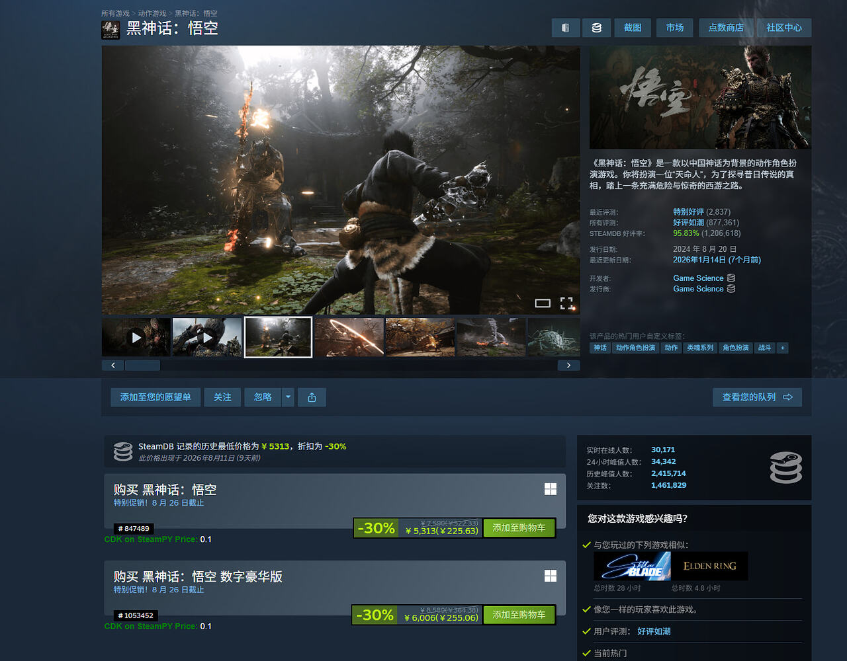Open SteamDB icon button in header
Viewport: 847px width, 661px height.
(x=596, y=28)
